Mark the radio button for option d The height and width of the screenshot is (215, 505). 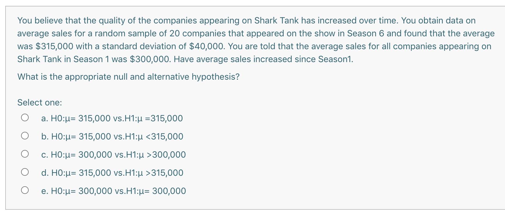[x=25, y=172]
